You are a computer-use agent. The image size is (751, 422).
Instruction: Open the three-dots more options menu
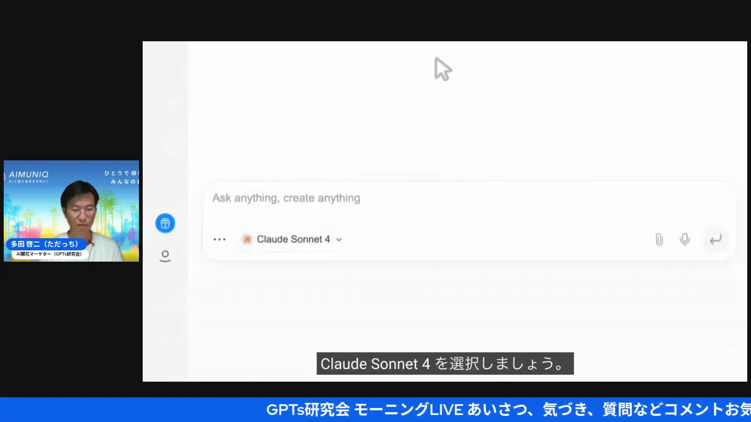pyautogui.click(x=219, y=239)
